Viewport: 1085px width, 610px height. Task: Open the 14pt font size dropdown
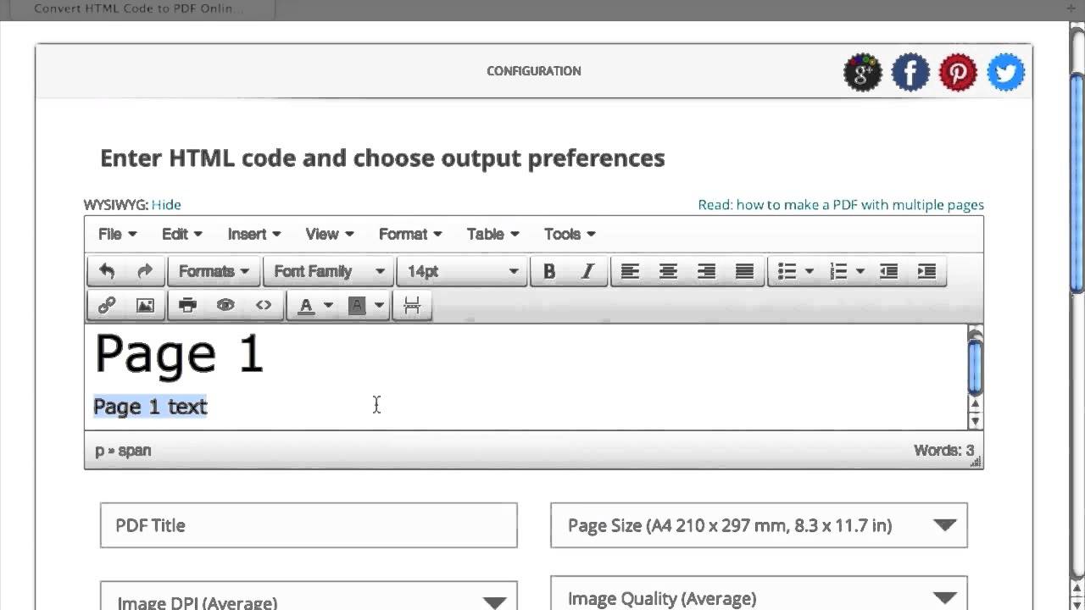click(x=462, y=271)
